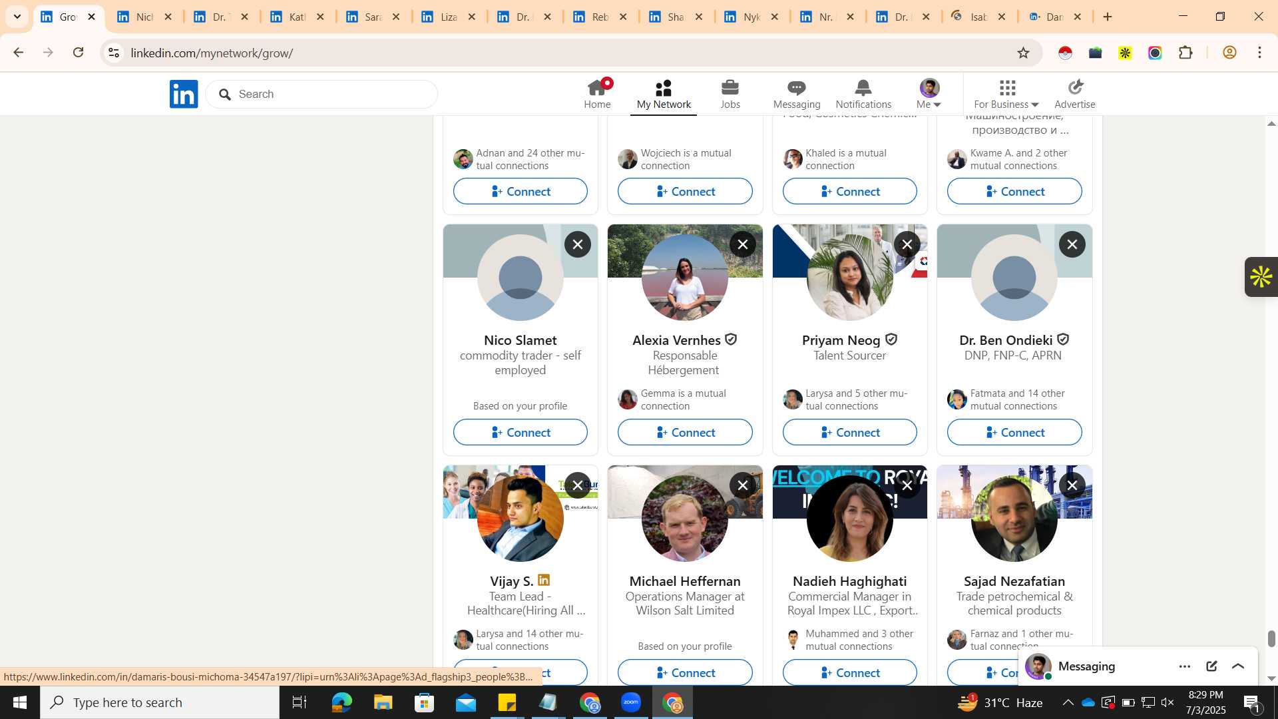The height and width of the screenshot is (719, 1278).
Task: Open File Explorer from taskbar
Action: pyautogui.click(x=383, y=702)
